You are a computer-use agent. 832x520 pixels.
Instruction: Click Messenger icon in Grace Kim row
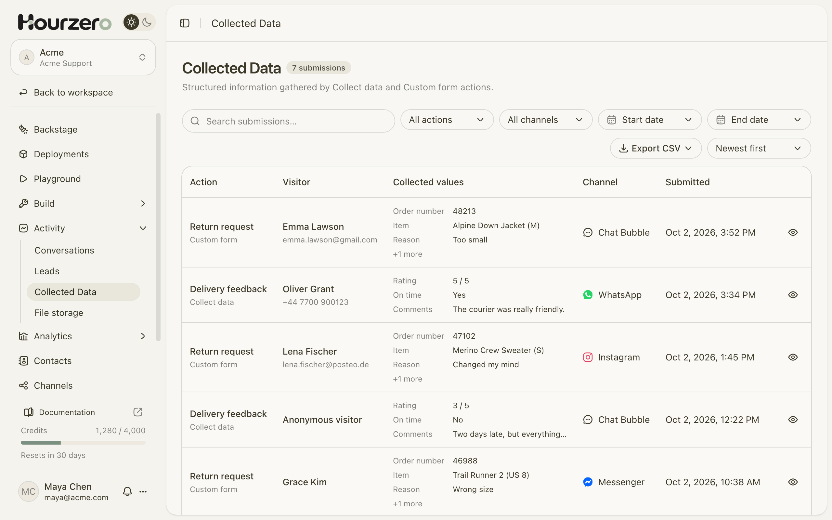(x=588, y=482)
